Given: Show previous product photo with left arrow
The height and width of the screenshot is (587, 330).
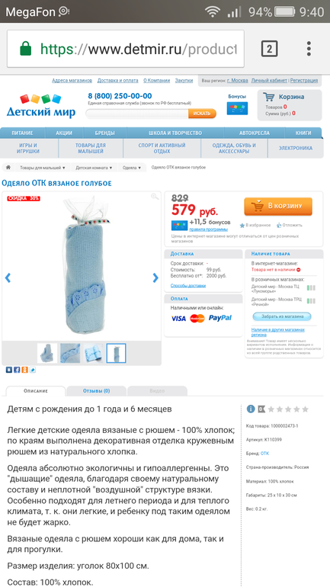Looking at the screenshot, I should [8, 277].
